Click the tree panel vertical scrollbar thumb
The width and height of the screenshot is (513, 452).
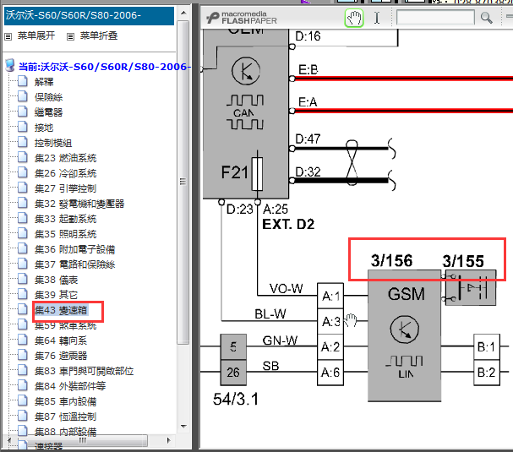pyautogui.click(x=183, y=182)
